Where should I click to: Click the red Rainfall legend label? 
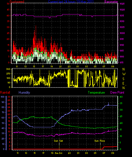tap(5, 93)
